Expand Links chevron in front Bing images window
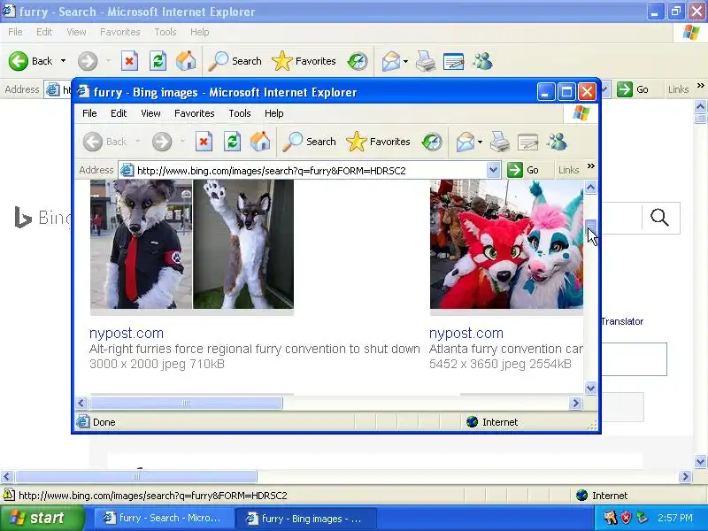 click(590, 166)
